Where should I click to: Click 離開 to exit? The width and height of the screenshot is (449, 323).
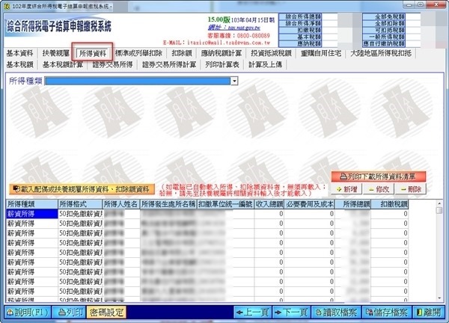(428, 312)
